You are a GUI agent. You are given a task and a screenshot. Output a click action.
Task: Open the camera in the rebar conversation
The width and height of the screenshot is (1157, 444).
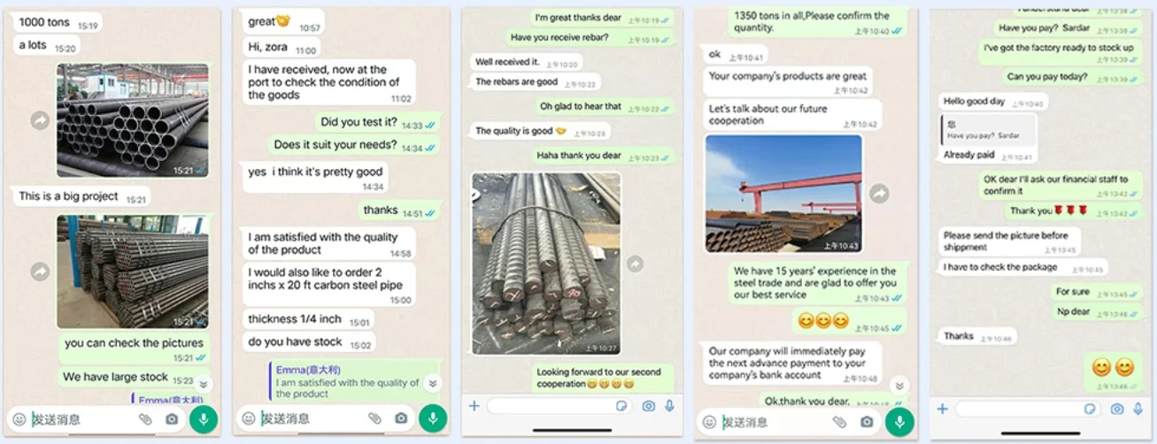649,406
